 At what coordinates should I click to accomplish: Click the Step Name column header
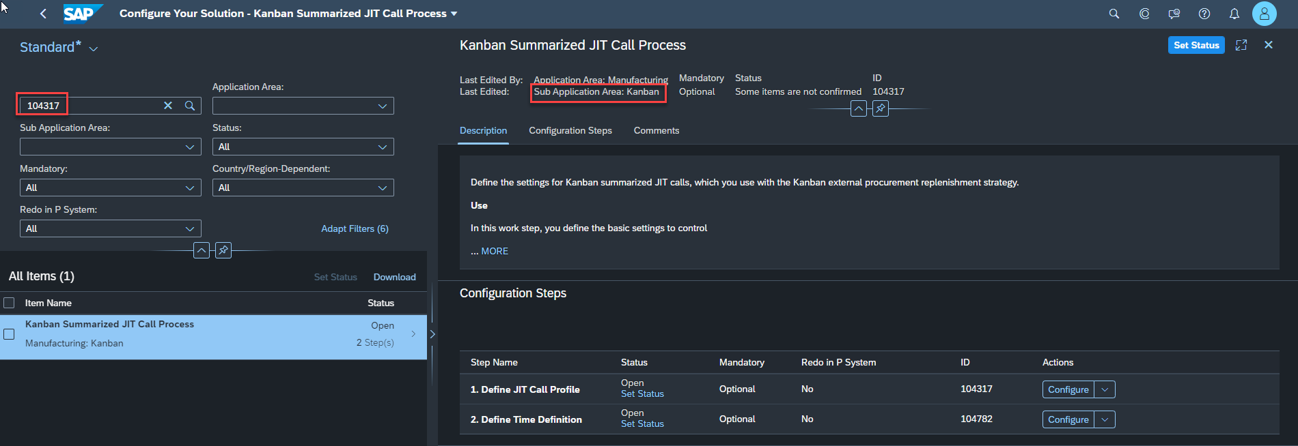click(x=494, y=362)
